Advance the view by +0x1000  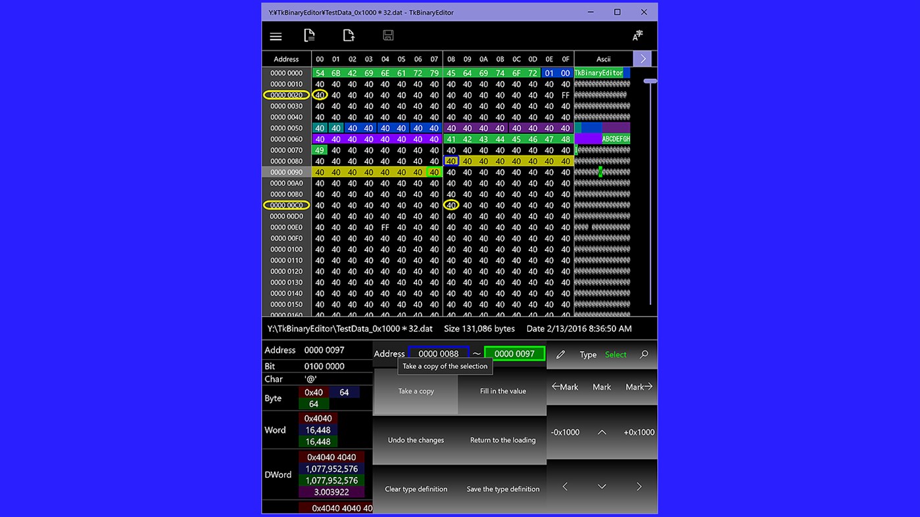pos(639,432)
